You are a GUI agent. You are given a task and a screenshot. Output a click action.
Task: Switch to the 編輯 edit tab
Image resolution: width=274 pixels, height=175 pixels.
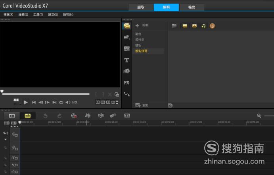(166, 8)
